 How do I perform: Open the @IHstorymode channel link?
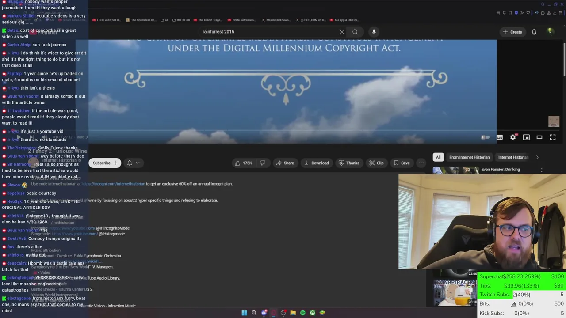[x=111, y=234]
